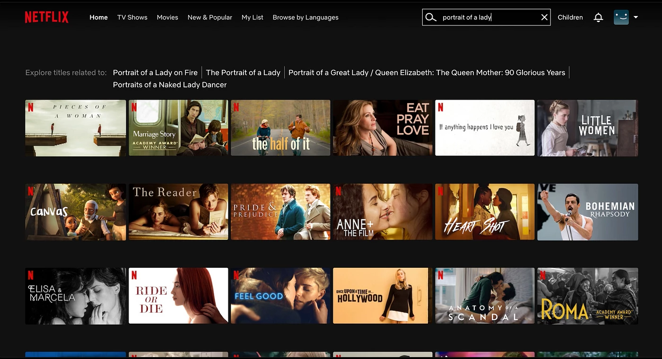Explore Portrait of a Lady on Fire
The height and width of the screenshot is (359, 662).
pyautogui.click(x=155, y=73)
